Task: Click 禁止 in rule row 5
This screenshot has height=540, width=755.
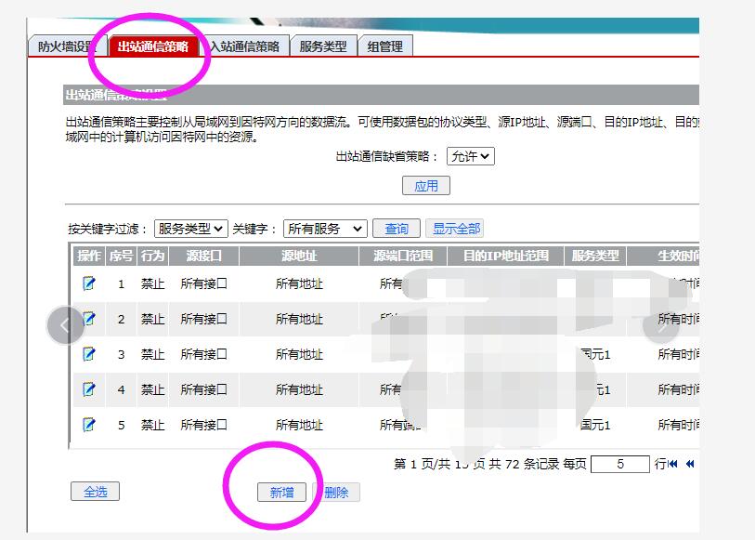Action: pyautogui.click(x=152, y=425)
